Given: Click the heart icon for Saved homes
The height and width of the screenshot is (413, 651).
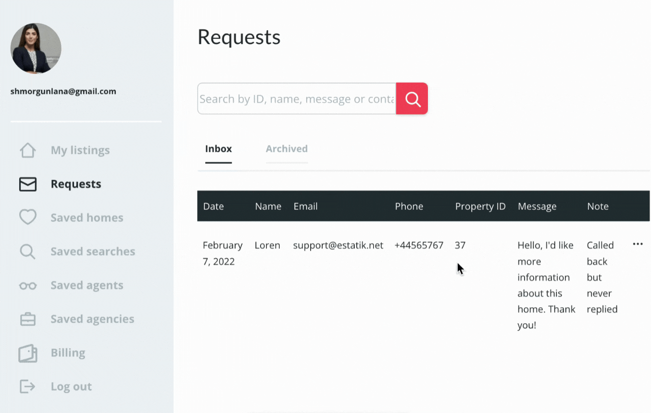Looking at the screenshot, I should click(x=28, y=218).
